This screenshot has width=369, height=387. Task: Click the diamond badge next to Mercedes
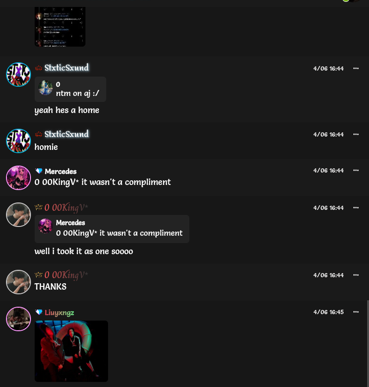[38, 171]
